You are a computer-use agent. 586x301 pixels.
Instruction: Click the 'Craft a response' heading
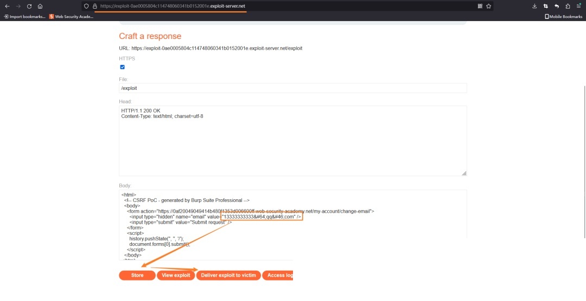[x=150, y=36]
